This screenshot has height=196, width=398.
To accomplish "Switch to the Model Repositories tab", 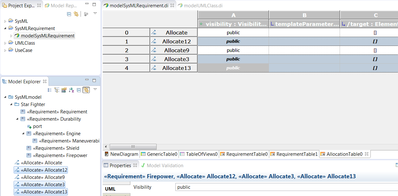I will pos(62,5).
